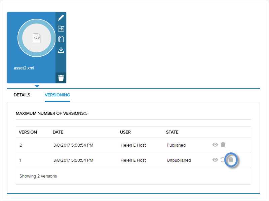
Task: Click version number 1 cell
Action: point(20,160)
